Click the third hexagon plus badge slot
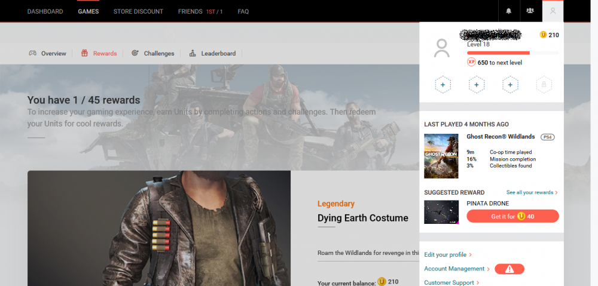The height and width of the screenshot is (286, 598). point(510,85)
